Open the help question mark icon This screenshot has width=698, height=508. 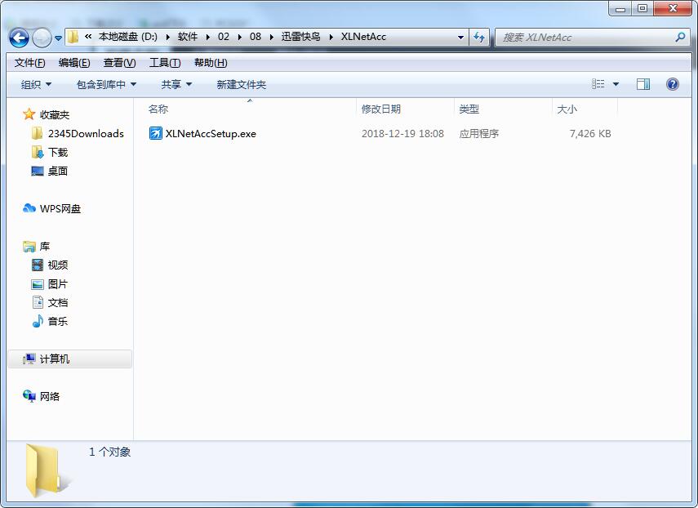pos(671,83)
